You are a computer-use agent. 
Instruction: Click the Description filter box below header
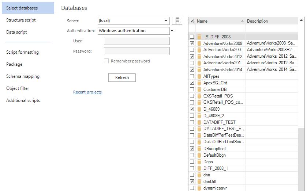point(272,28)
